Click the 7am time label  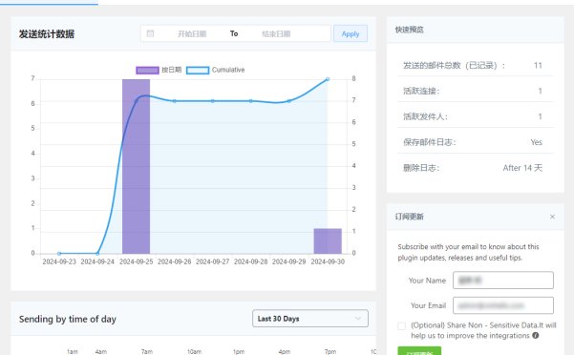[x=147, y=352]
